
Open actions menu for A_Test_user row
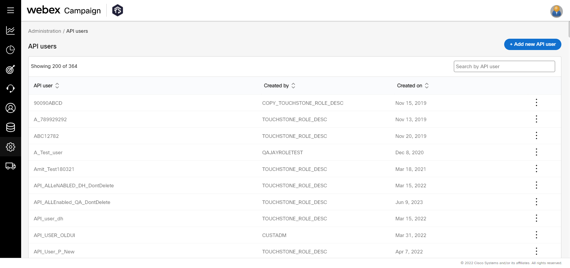click(x=536, y=152)
